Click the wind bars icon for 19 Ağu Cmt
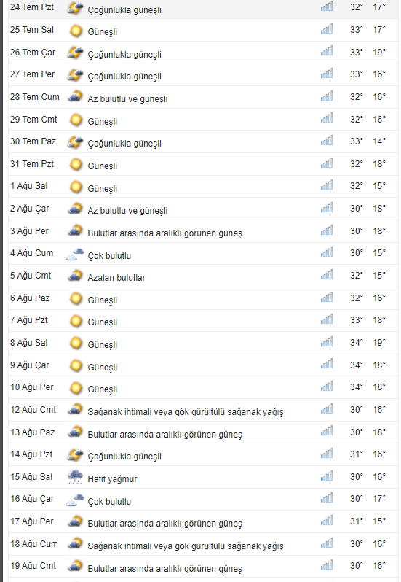Image resolution: width=401 pixels, height=582 pixels. pyautogui.click(x=327, y=565)
